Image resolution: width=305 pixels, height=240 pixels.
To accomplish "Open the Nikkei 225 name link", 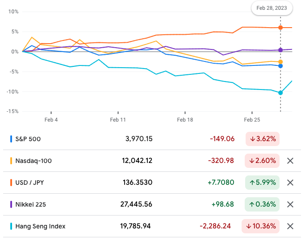I will 30,204.
